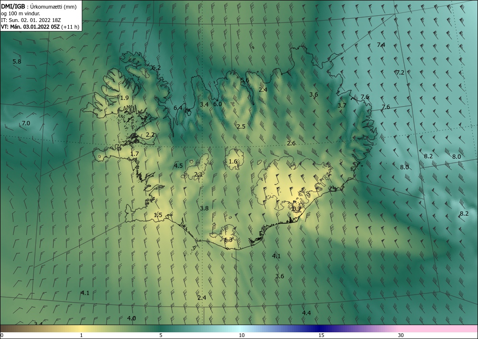478x339 pixels.
Task: Click the 2.1 value on the glacier
Action: click(x=198, y=175)
